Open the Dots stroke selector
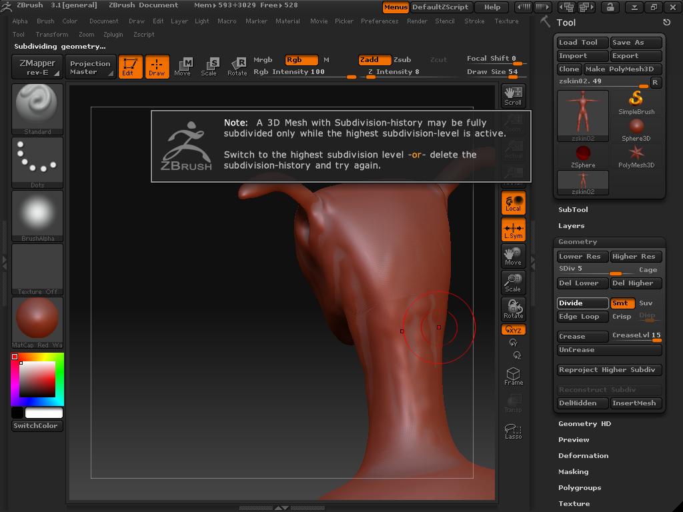 37,163
